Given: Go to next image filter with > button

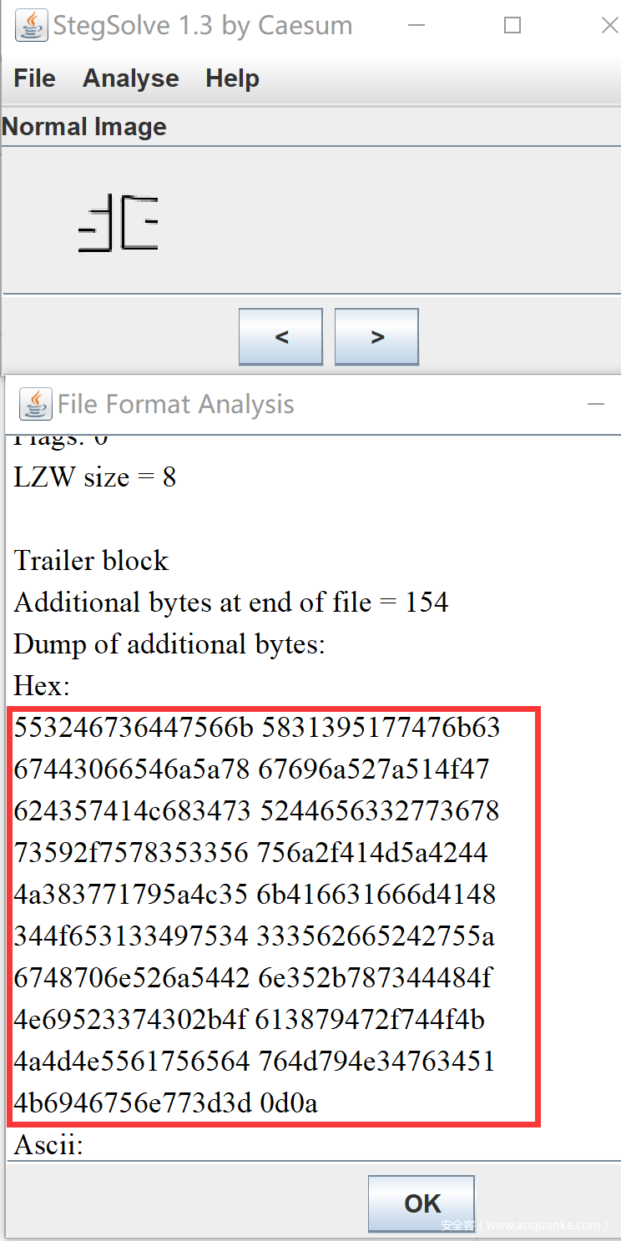Looking at the screenshot, I should [x=376, y=337].
